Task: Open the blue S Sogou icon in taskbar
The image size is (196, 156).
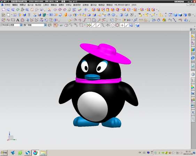Action: pyautogui.click(x=28, y=153)
